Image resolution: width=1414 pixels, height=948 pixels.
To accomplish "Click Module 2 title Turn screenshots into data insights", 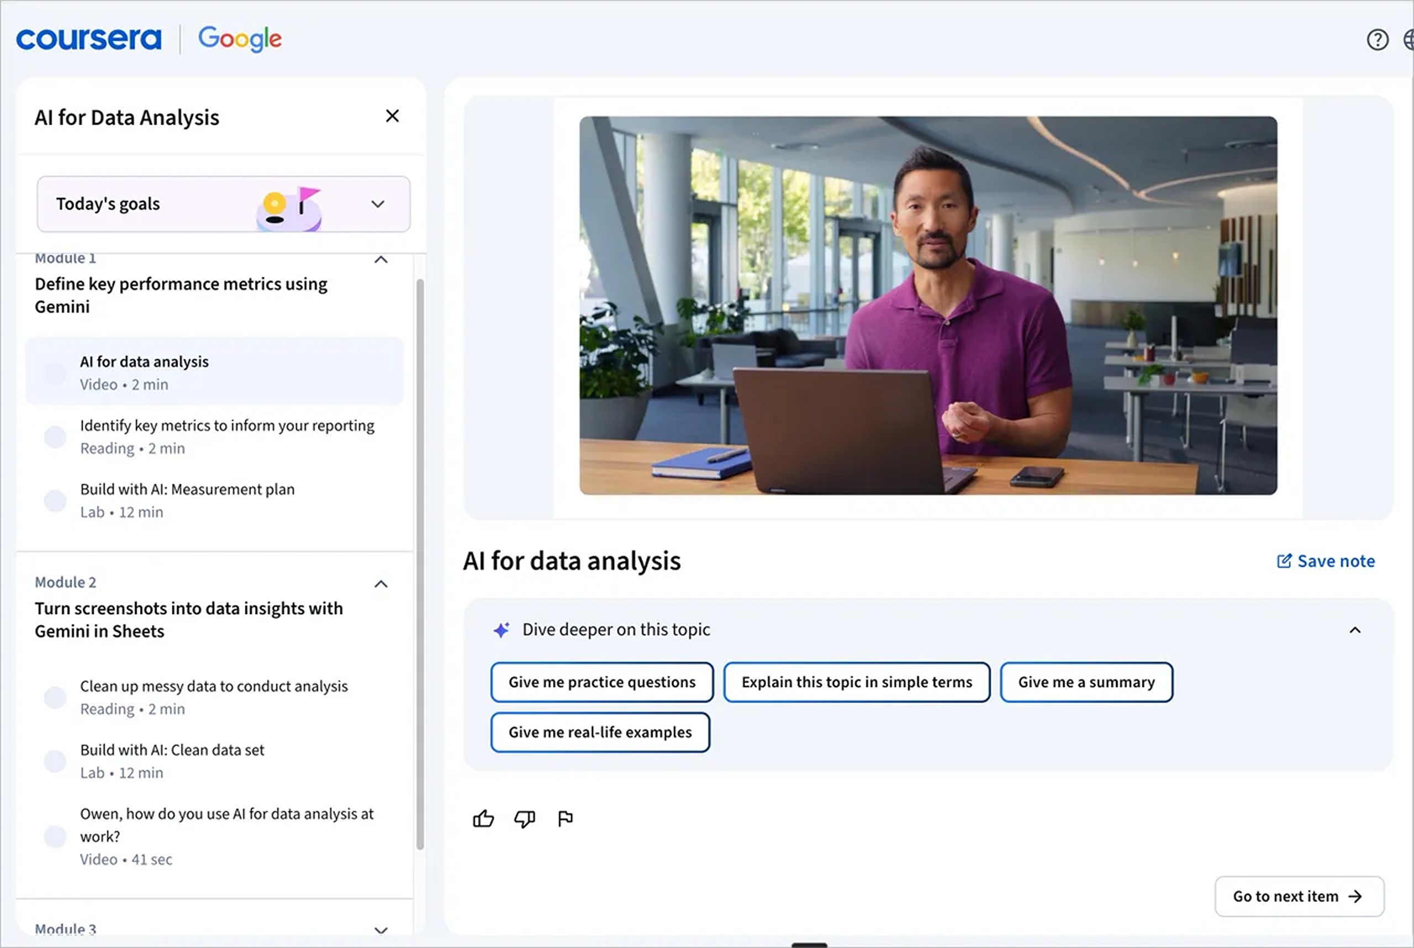I will click(188, 620).
